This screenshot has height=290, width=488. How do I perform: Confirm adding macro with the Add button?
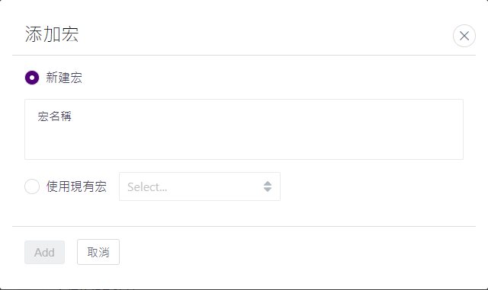[44, 252]
